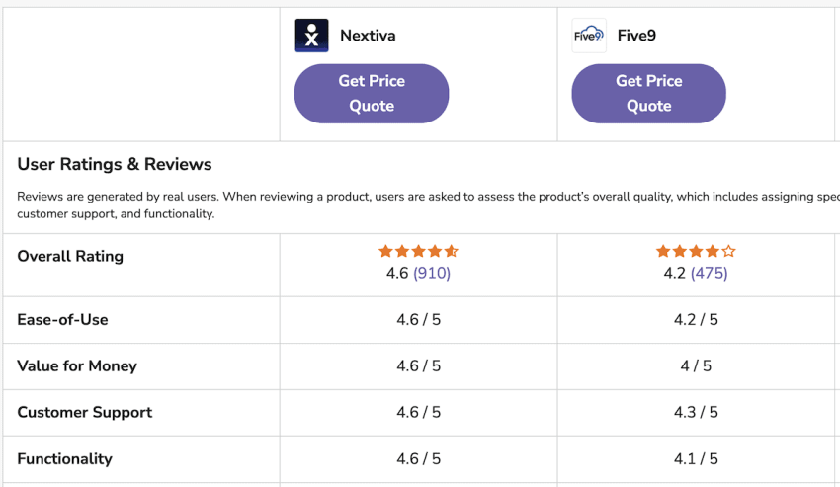
Task: Click the Nextiva product name
Action: click(368, 36)
